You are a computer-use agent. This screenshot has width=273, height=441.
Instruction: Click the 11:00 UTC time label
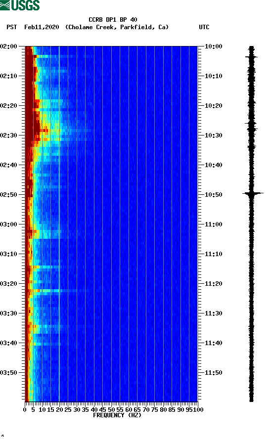[213, 224]
